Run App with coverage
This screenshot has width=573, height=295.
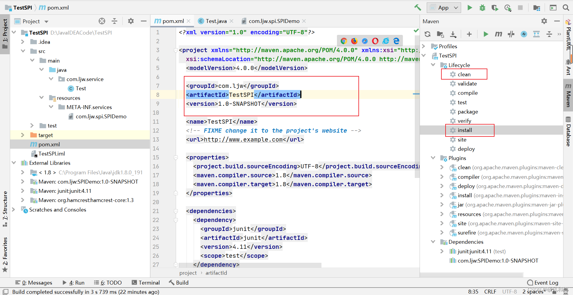click(x=495, y=8)
